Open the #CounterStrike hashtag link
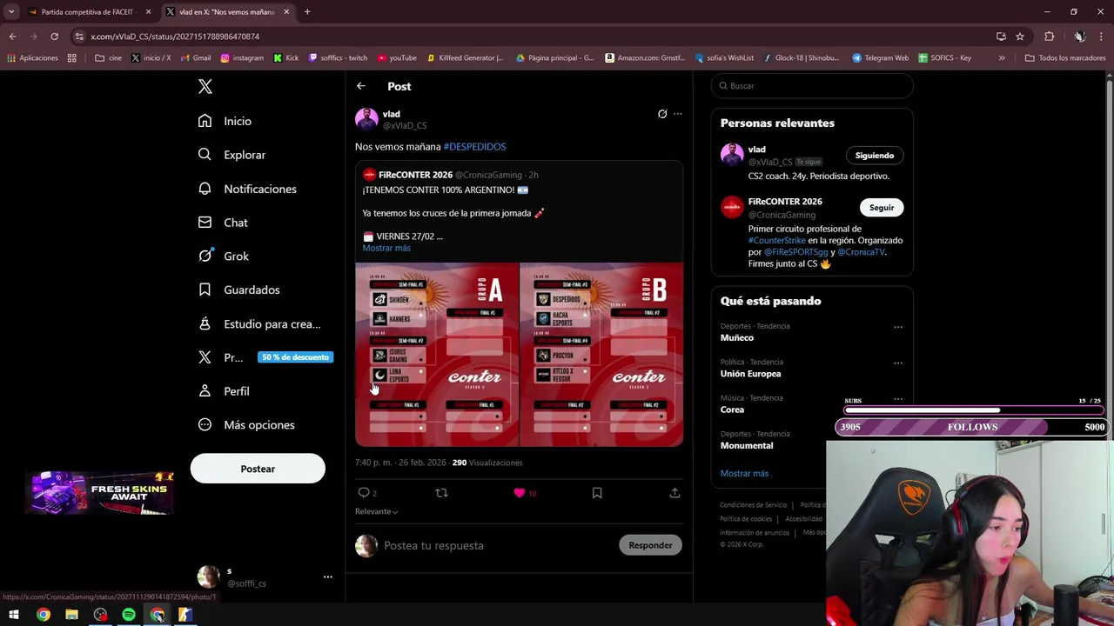Viewport: 1114px width, 626px height. pyautogui.click(x=776, y=241)
